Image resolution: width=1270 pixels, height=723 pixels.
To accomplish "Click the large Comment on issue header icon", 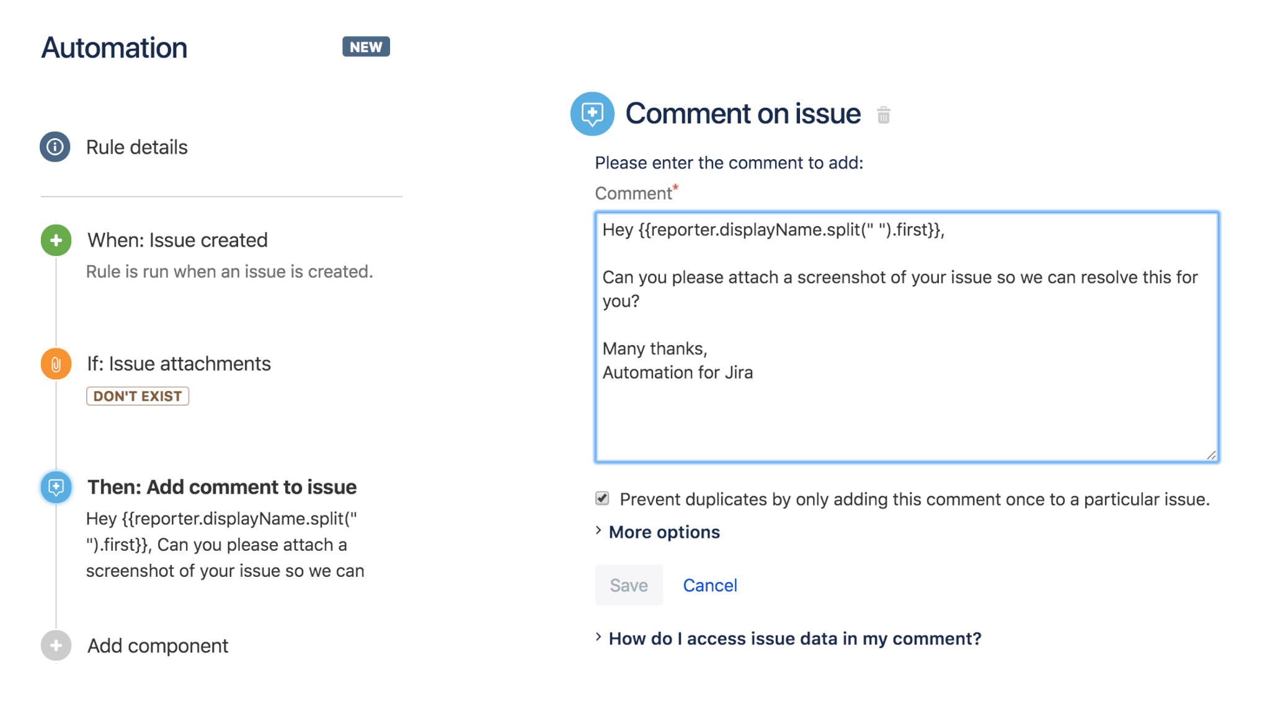I will pos(592,114).
